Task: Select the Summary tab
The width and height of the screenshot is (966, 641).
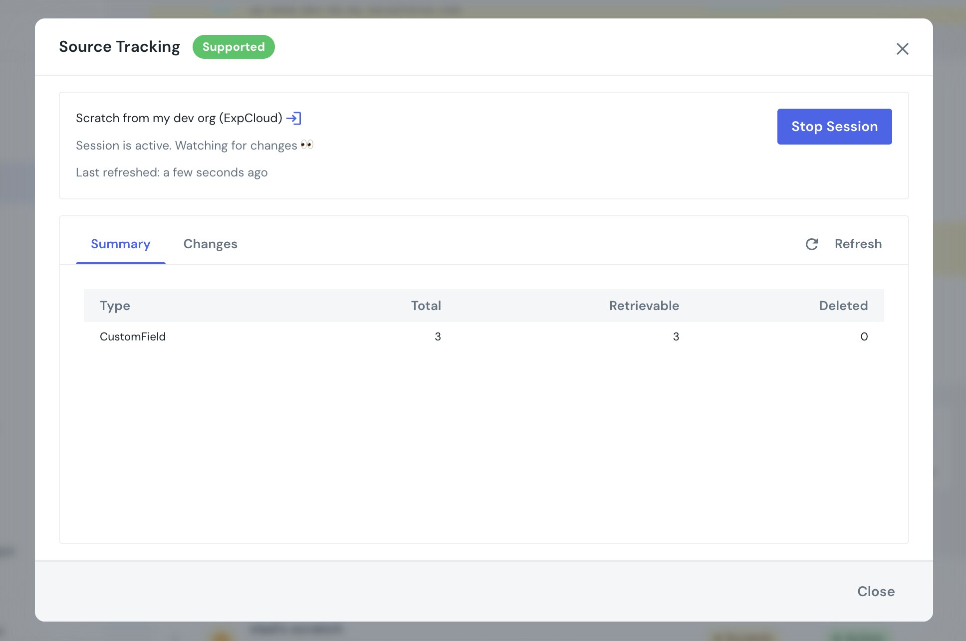Action: 120,244
